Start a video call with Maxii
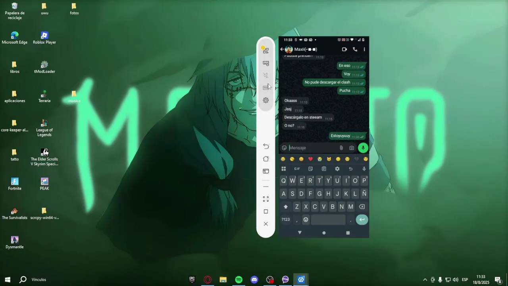Screen dimensions: 508x286 [344, 49]
